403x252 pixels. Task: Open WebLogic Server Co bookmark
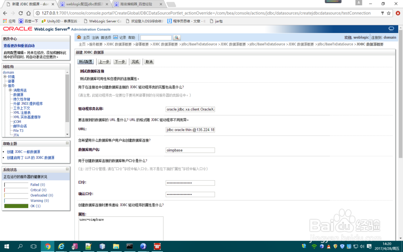click(x=103, y=21)
